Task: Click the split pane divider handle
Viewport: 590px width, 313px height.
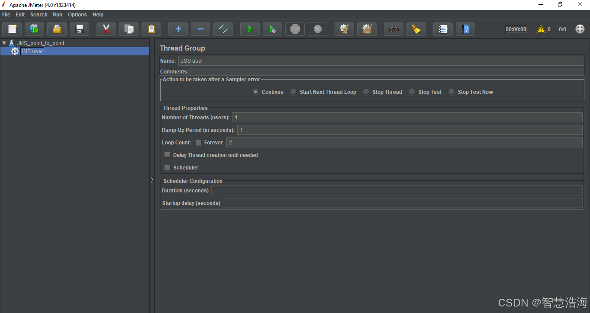Action: click(x=152, y=180)
